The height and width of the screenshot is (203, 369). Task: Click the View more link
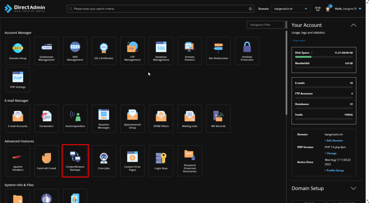299,41
